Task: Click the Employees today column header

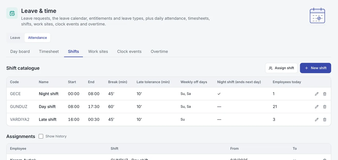Action: pyautogui.click(x=287, y=82)
